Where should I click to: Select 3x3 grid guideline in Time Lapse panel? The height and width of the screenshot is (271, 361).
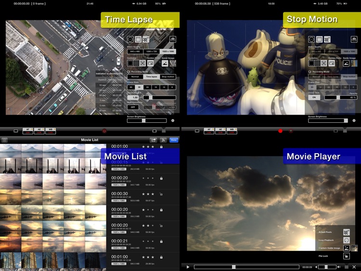(136, 63)
